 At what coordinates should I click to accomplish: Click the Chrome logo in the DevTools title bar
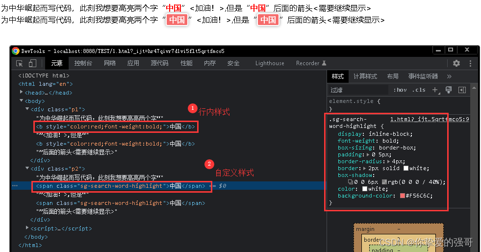16,51
